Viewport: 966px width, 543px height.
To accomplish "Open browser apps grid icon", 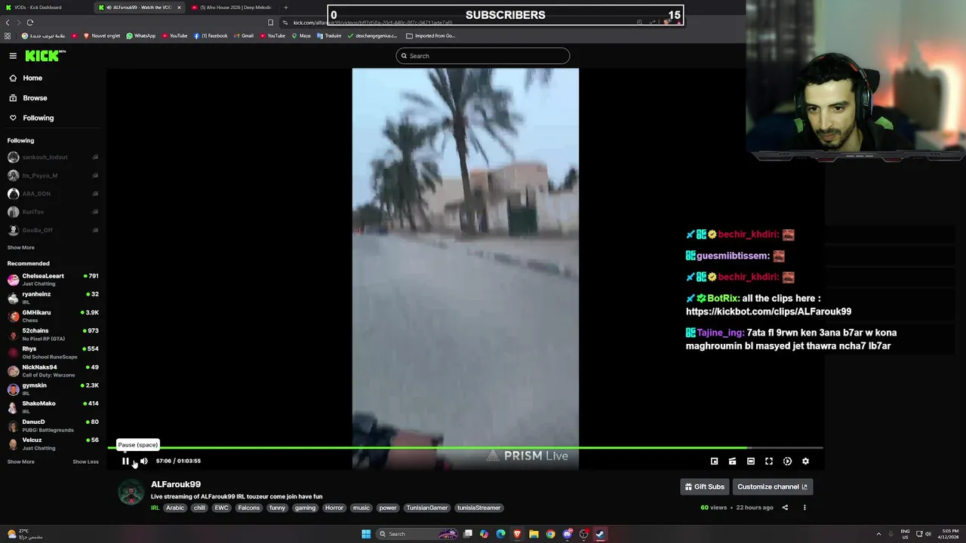I will (8, 35).
